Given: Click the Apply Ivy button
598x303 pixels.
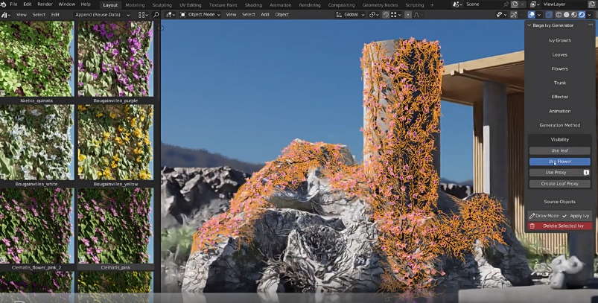Looking at the screenshot, I should (576, 216).
